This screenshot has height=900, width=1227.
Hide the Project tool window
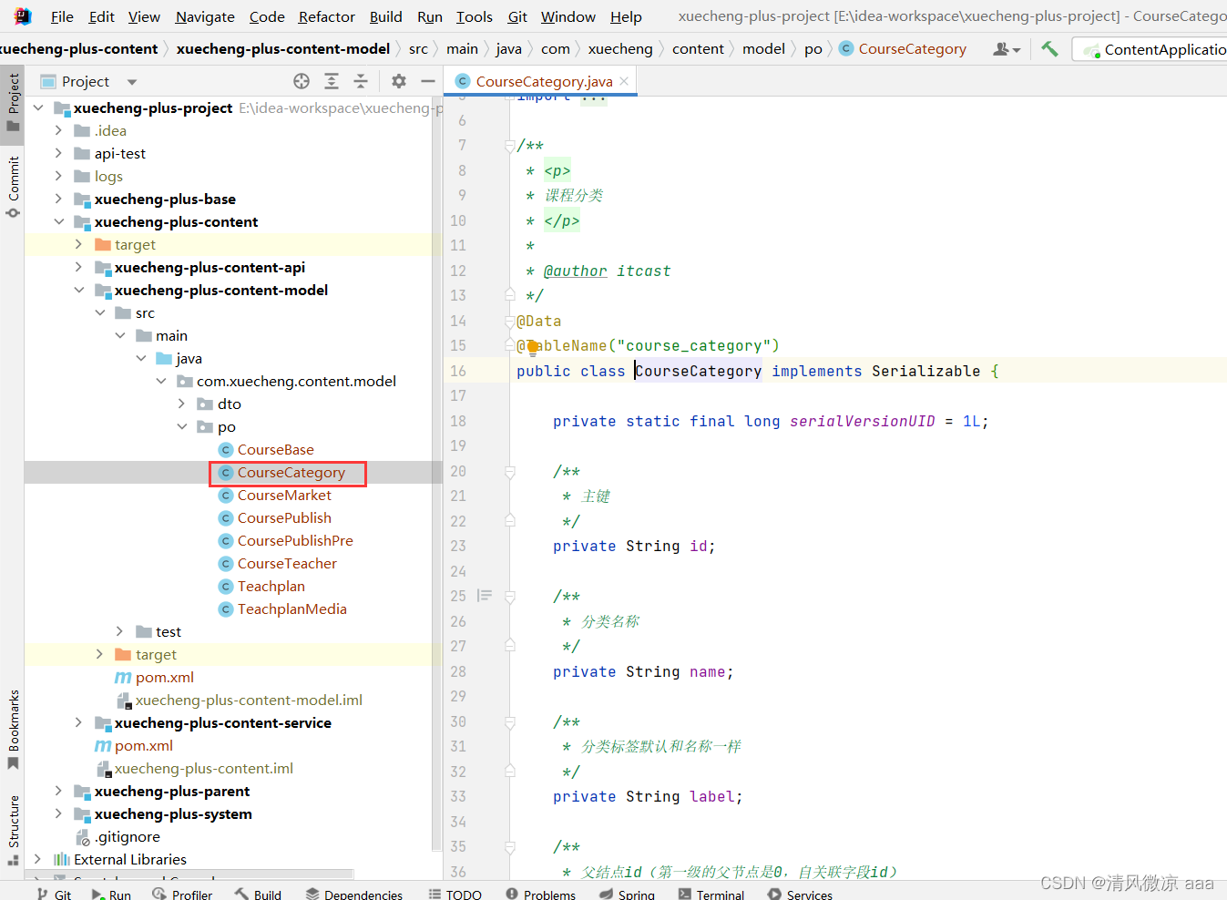[428, 81]
